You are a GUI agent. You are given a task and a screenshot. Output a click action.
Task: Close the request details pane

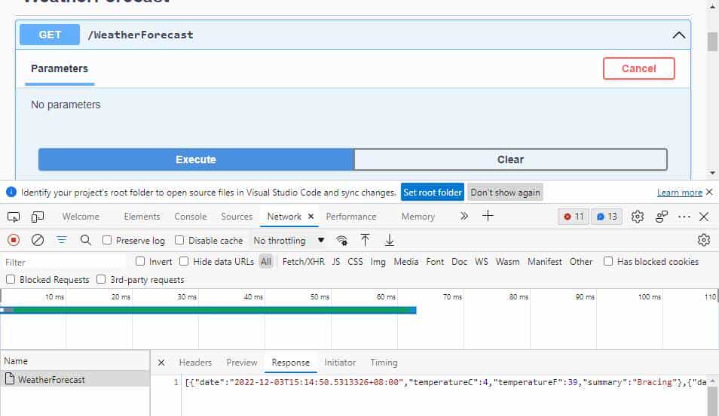click(161, 363)
